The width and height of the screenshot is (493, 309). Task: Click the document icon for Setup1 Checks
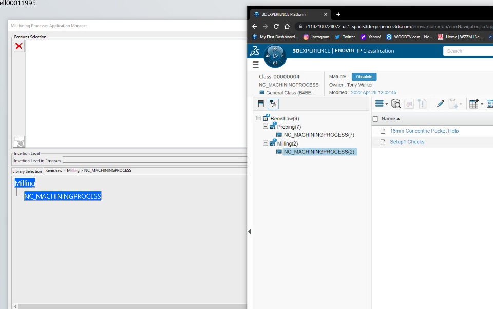pos(383,142)
